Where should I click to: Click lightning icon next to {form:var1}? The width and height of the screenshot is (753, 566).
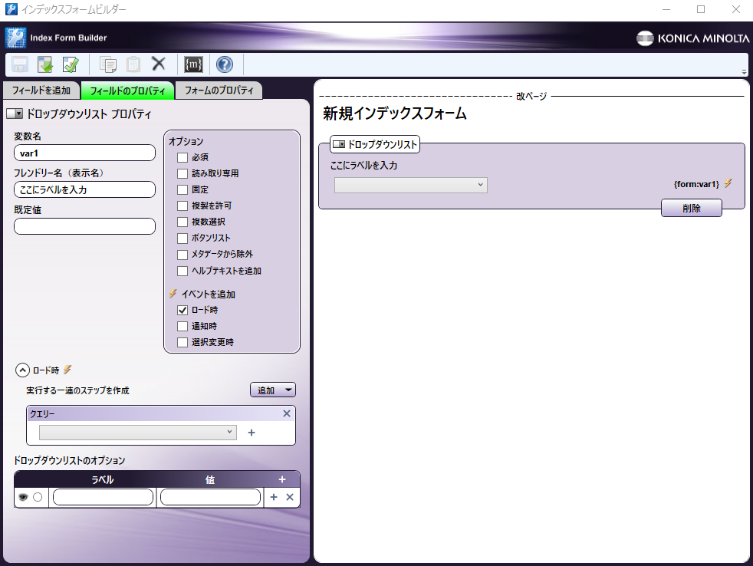coord(728,183)
